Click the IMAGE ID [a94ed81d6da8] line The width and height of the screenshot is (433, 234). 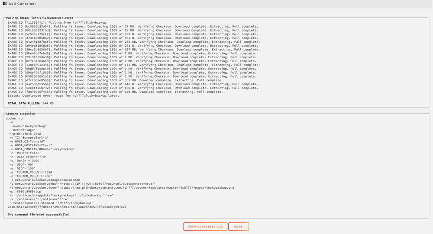coord(133,46)
